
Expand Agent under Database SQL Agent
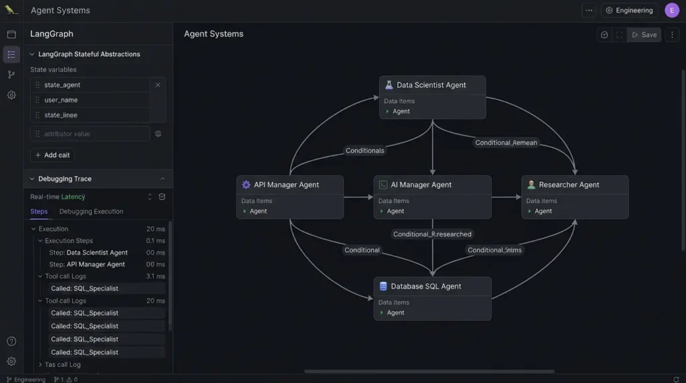pos(381,313)
